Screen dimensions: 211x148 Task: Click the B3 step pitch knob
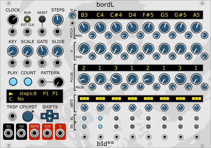tap(84, 28)
